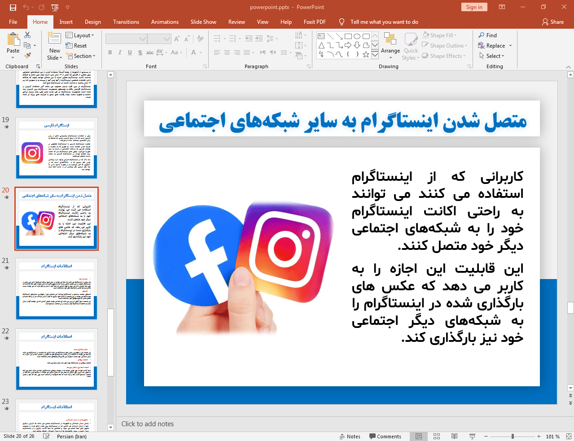Viewport: 574px width, 441px height.
Task: Toggle Underline formatting
Action: pyautogui.click(x=130, y=52)
